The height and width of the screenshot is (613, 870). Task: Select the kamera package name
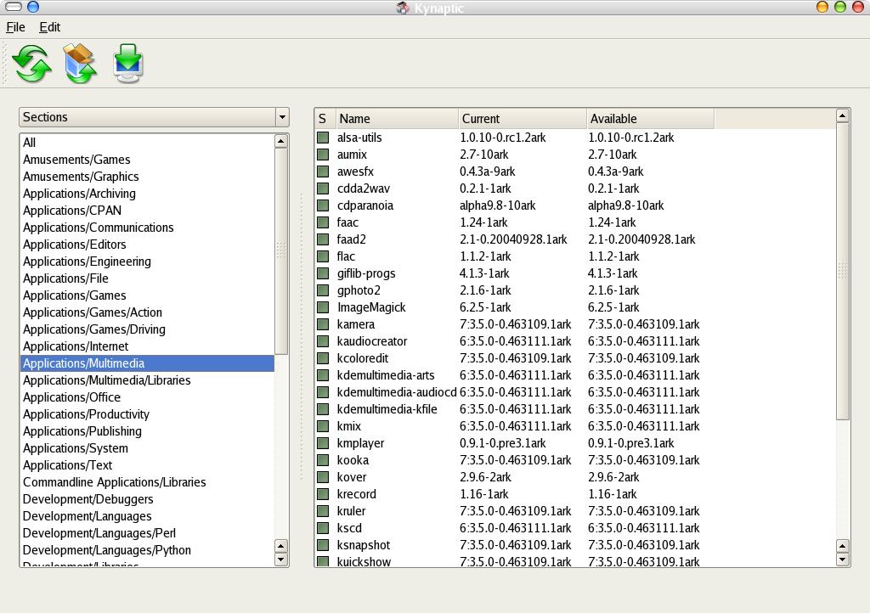[x=356, y=324]
